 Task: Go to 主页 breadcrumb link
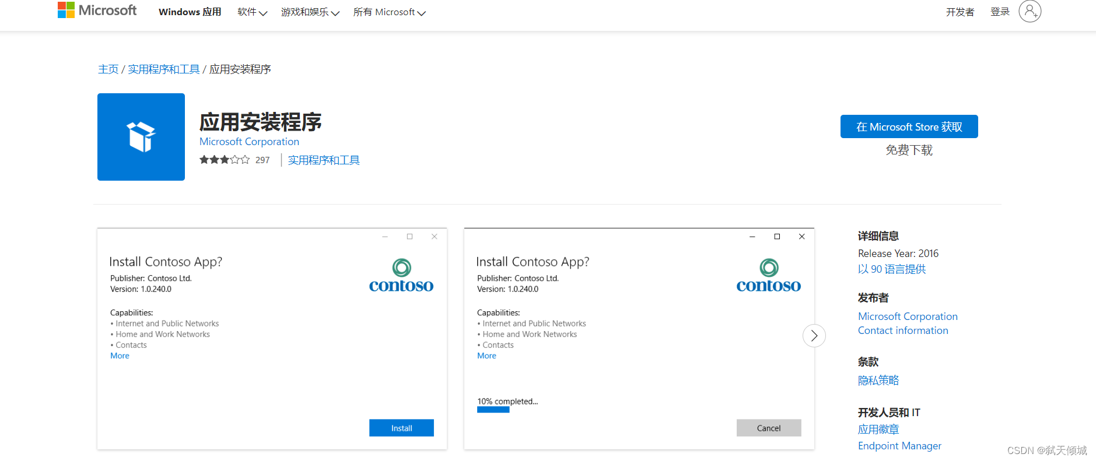[x=108, y=69]
